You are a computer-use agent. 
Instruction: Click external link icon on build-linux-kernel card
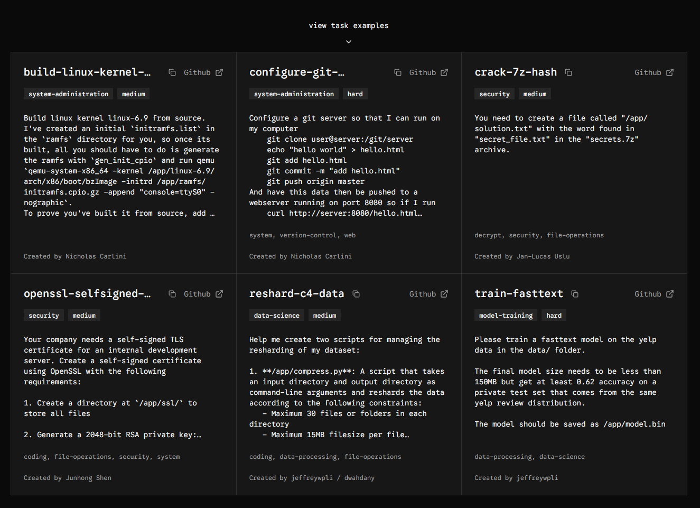tap(219, 72)
